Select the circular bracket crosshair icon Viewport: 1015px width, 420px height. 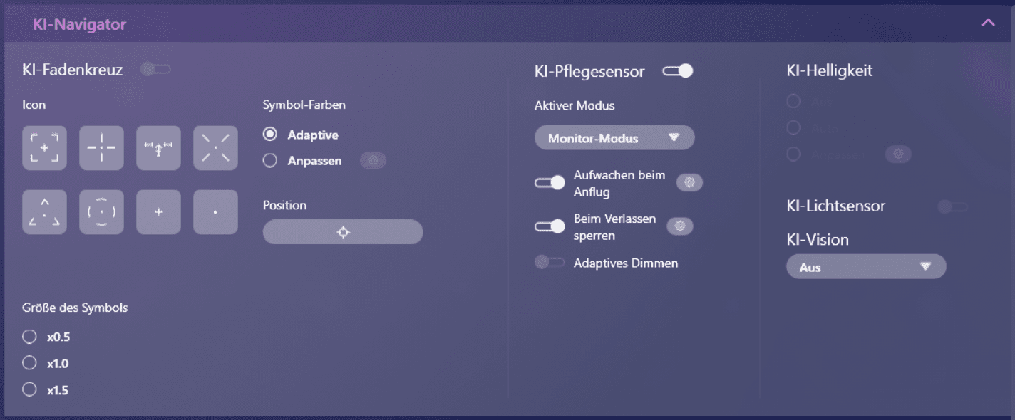coord(101,212)
